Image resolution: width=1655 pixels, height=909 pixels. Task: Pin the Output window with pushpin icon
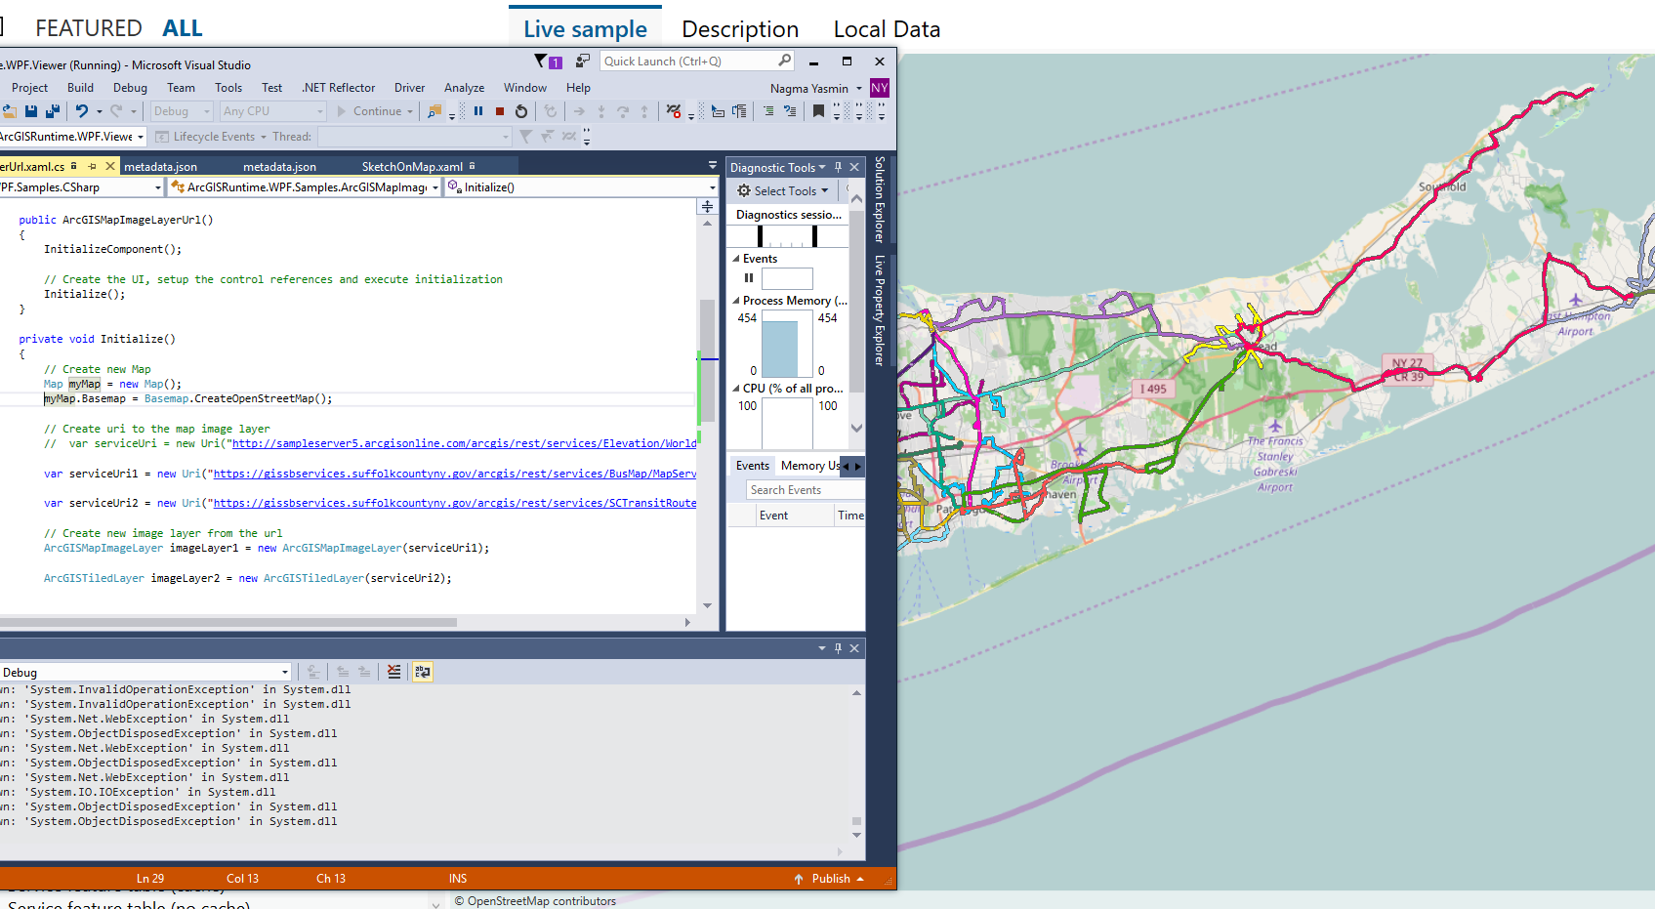tap(838, 648)
